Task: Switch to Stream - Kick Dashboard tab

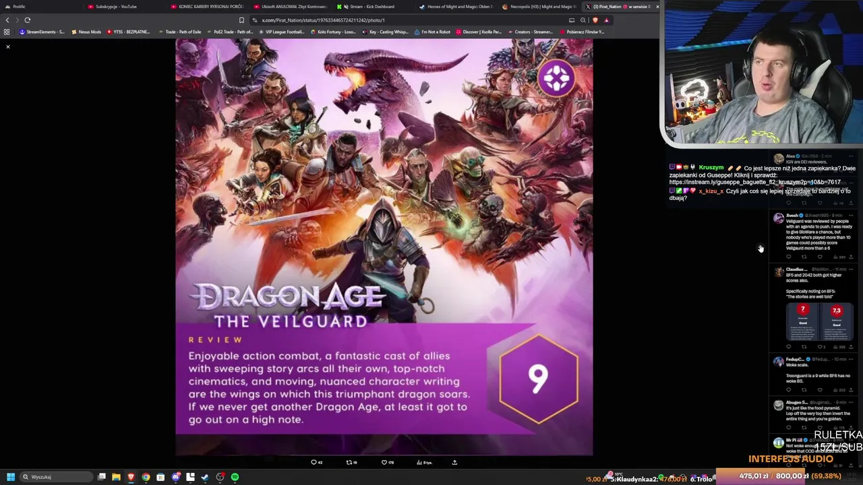Action: click(x=372, y=7)
